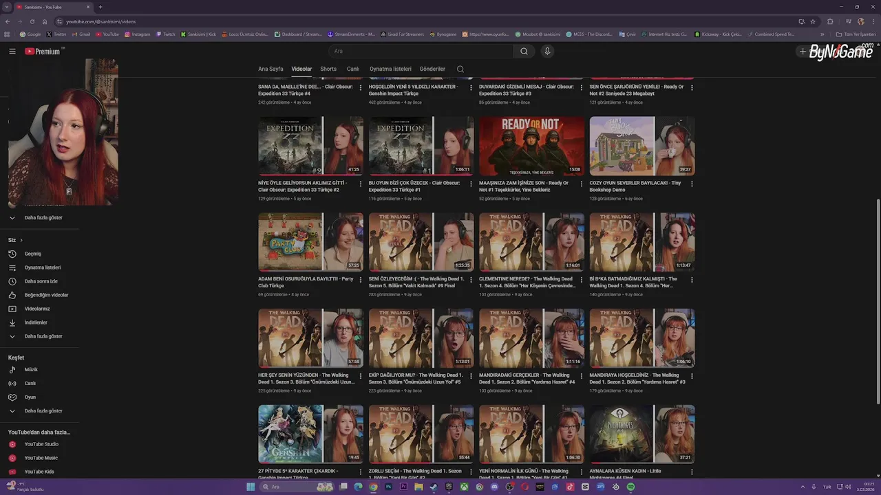Open Photoshop from the taskbar
The image size is (881, 495).
coord(388,487)
